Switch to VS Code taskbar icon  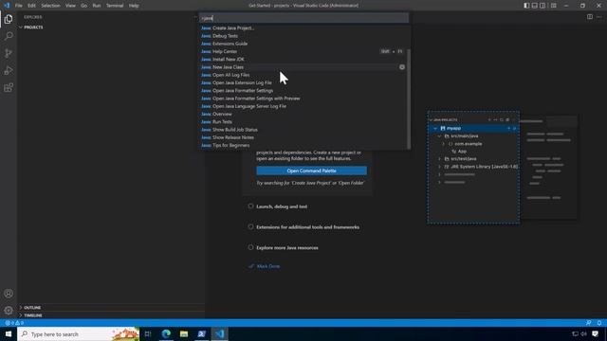pyautogui.click(x=220, y=334)
